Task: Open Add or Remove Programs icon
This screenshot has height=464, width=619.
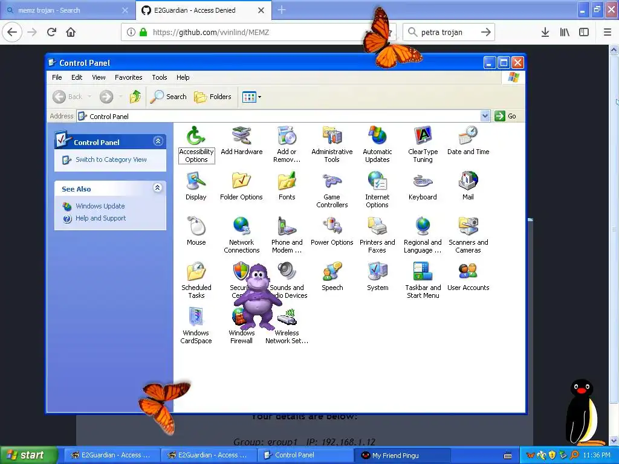Action: [x=287, y=144]
